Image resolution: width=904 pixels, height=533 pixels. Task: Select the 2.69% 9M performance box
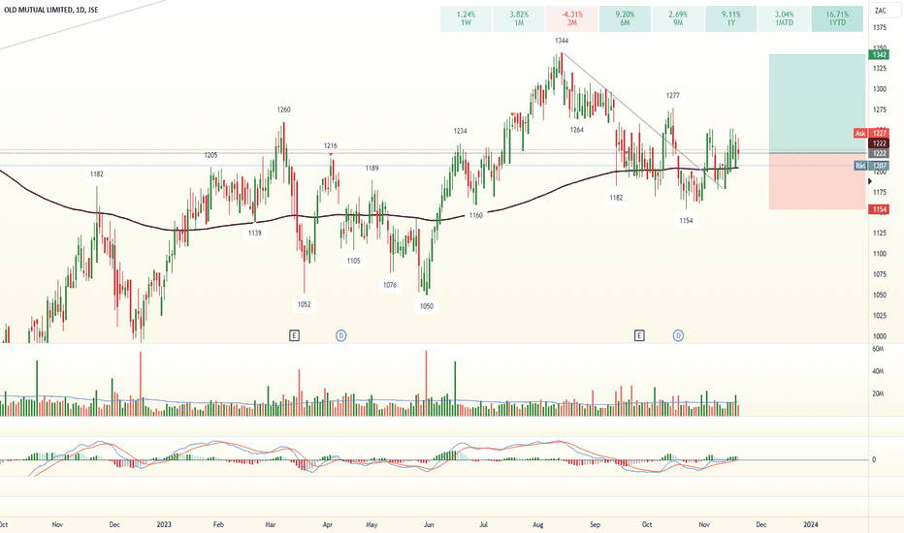click(x=678, y=18)
